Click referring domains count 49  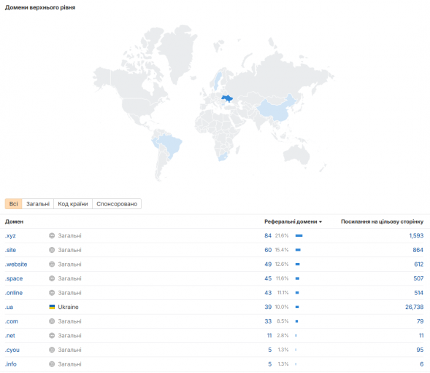pos(268,264)
